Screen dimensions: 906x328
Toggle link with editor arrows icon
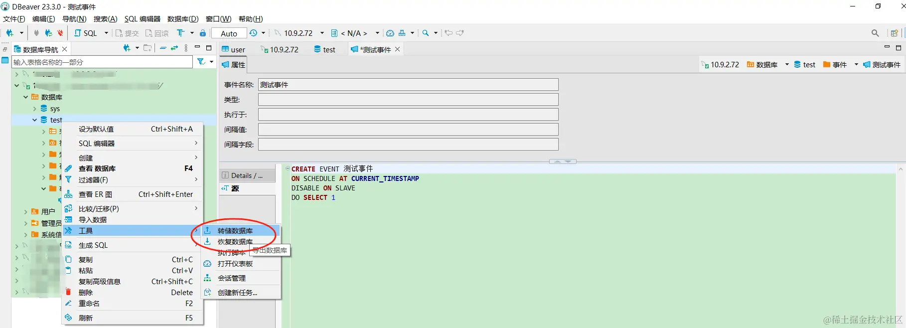[174, 48]
